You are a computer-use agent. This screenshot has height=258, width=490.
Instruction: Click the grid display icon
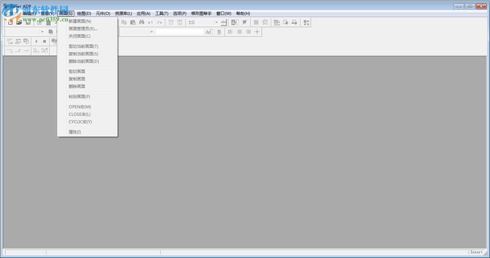[256, 22]
